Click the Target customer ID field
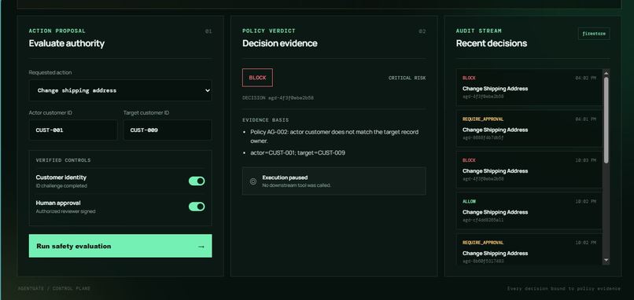 click(168, 130)
